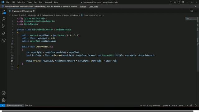This screenshot has height=112, width=199.
Task: Click MonoBehaviour in class declaration
Action: tap(64, 30)
